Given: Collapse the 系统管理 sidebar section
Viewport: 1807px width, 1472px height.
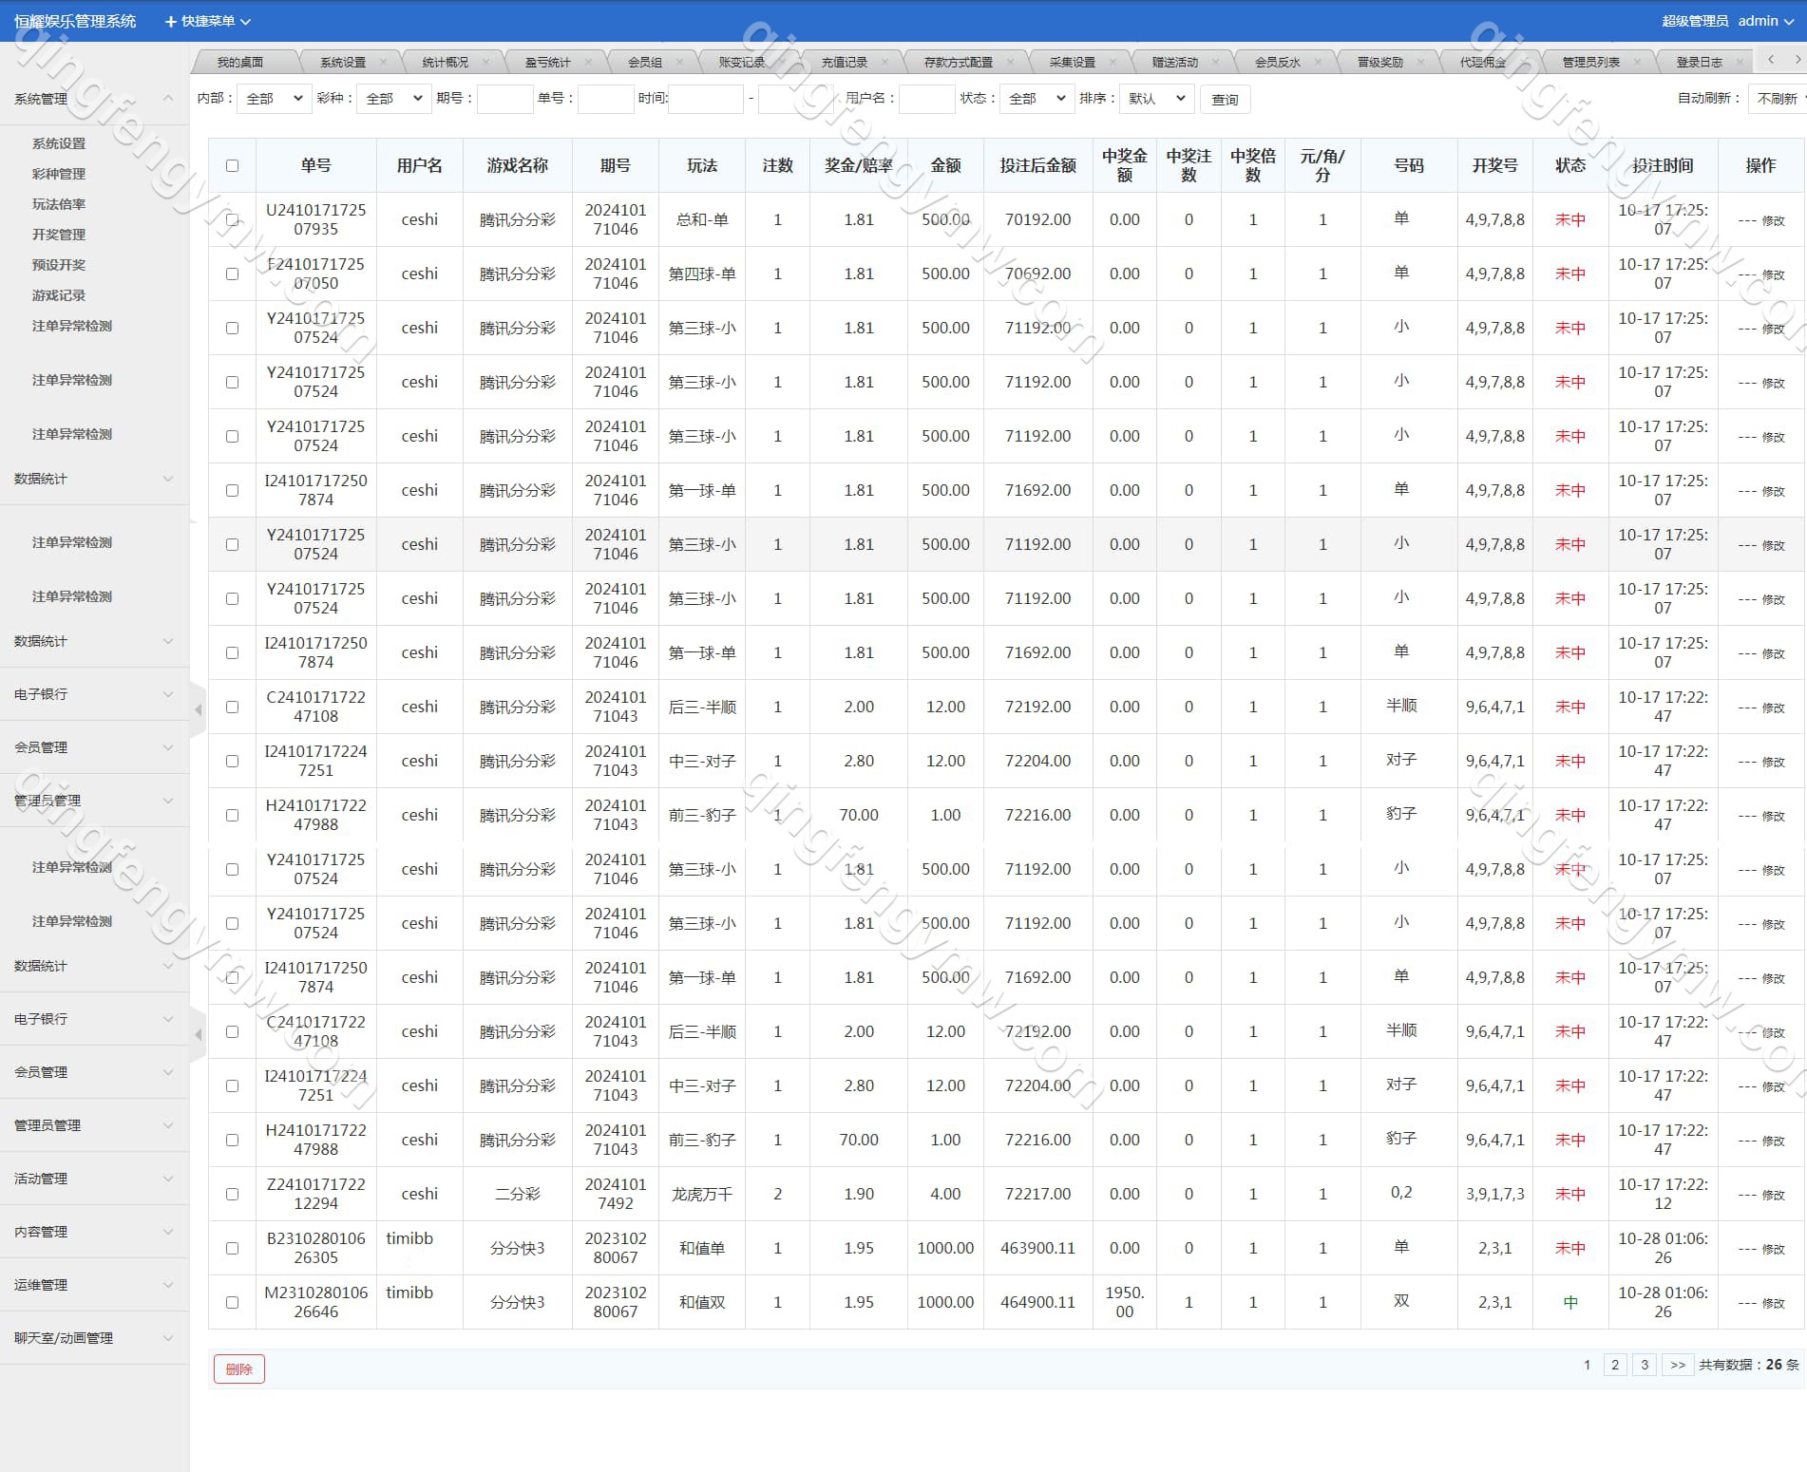Looking at the screenshot, I should [168, 99].
